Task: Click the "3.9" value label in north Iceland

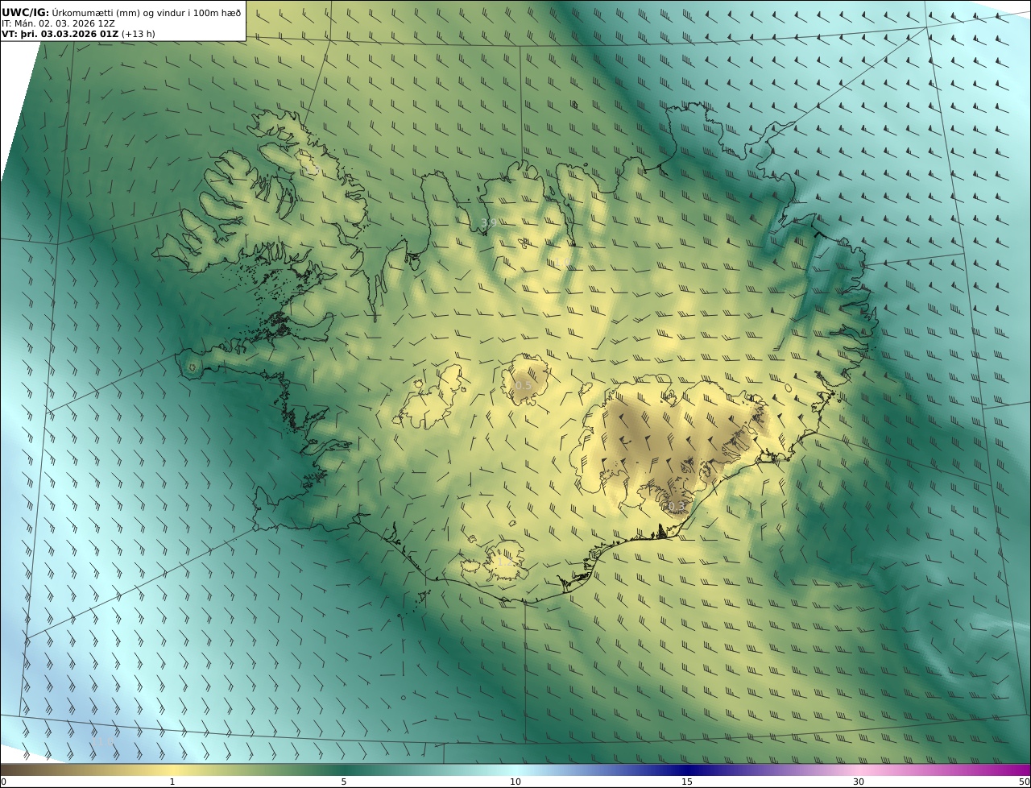Action: tap(488, 223)
